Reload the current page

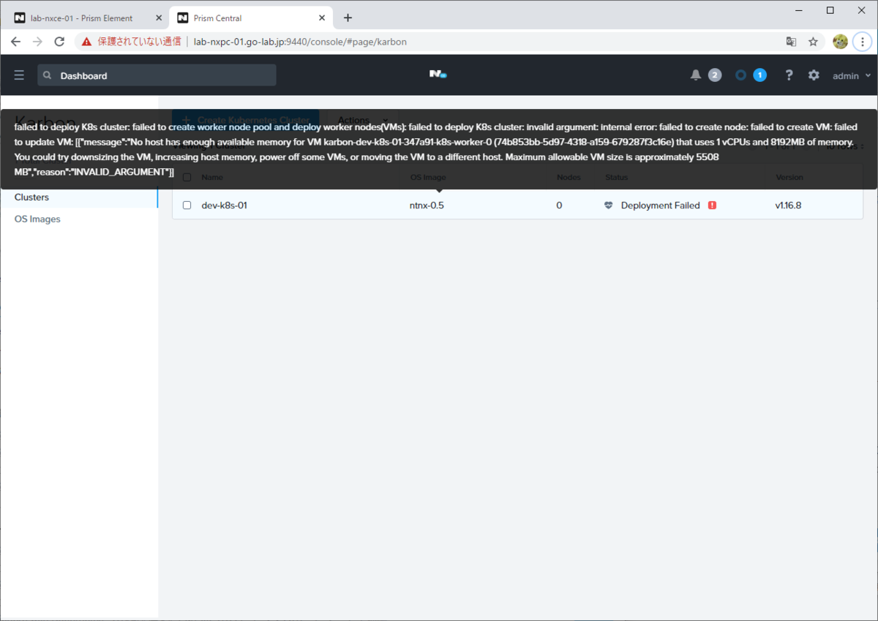(59, 42)
